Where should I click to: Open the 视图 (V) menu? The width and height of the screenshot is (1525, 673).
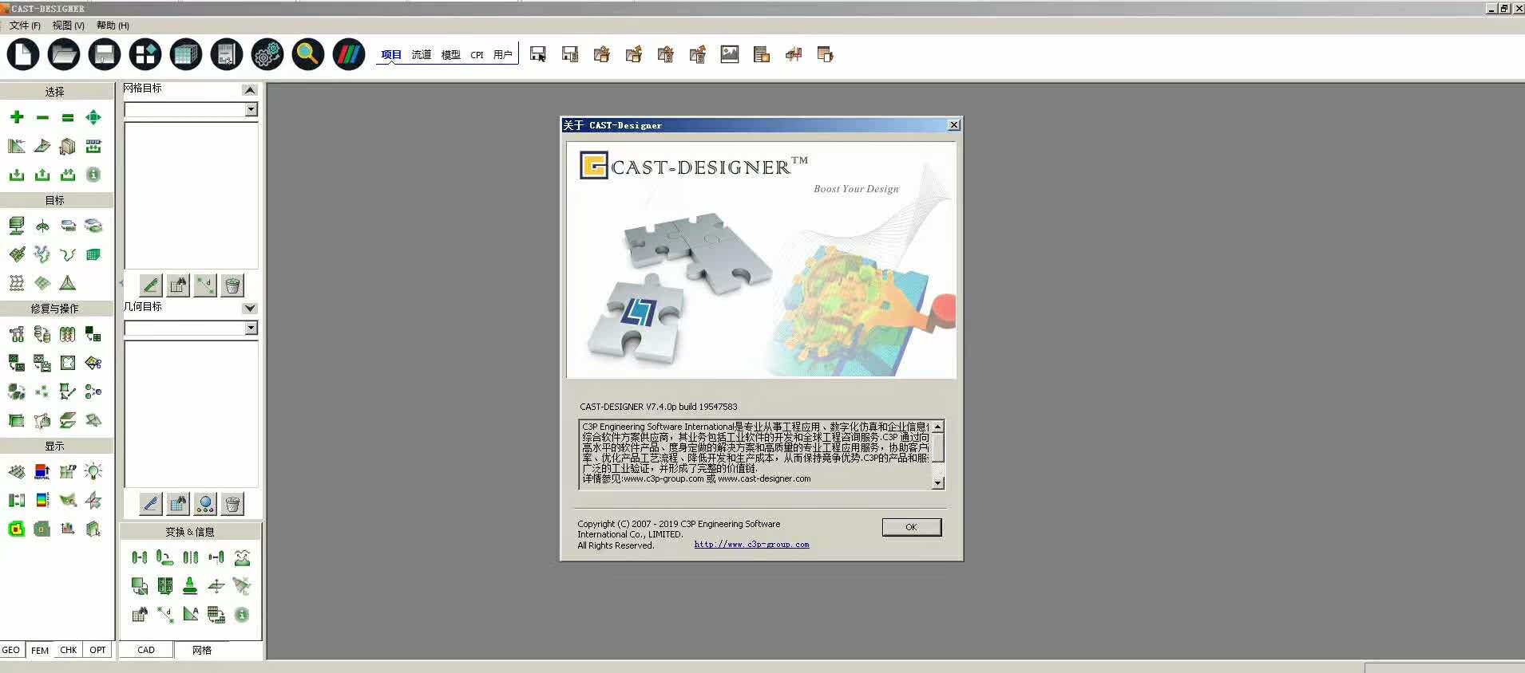point(69,26)
